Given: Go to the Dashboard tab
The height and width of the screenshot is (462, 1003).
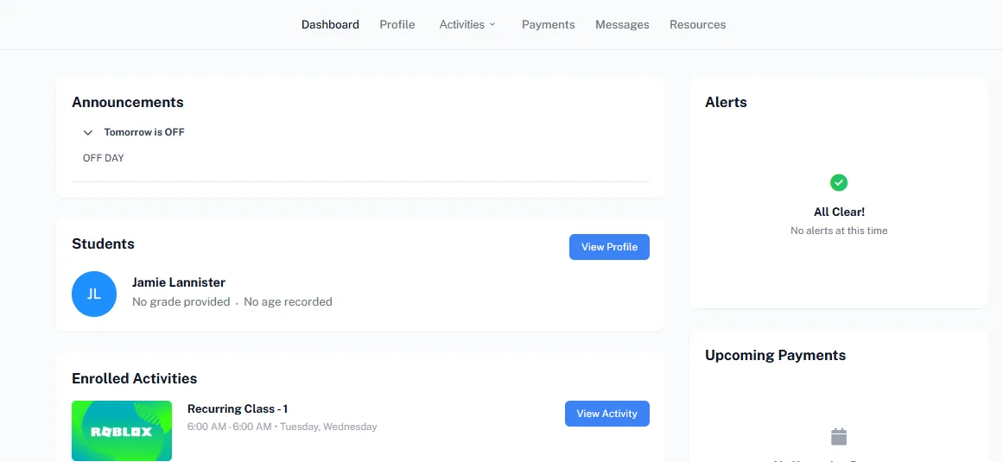Looking at the screenshot, I should point(330,24).
